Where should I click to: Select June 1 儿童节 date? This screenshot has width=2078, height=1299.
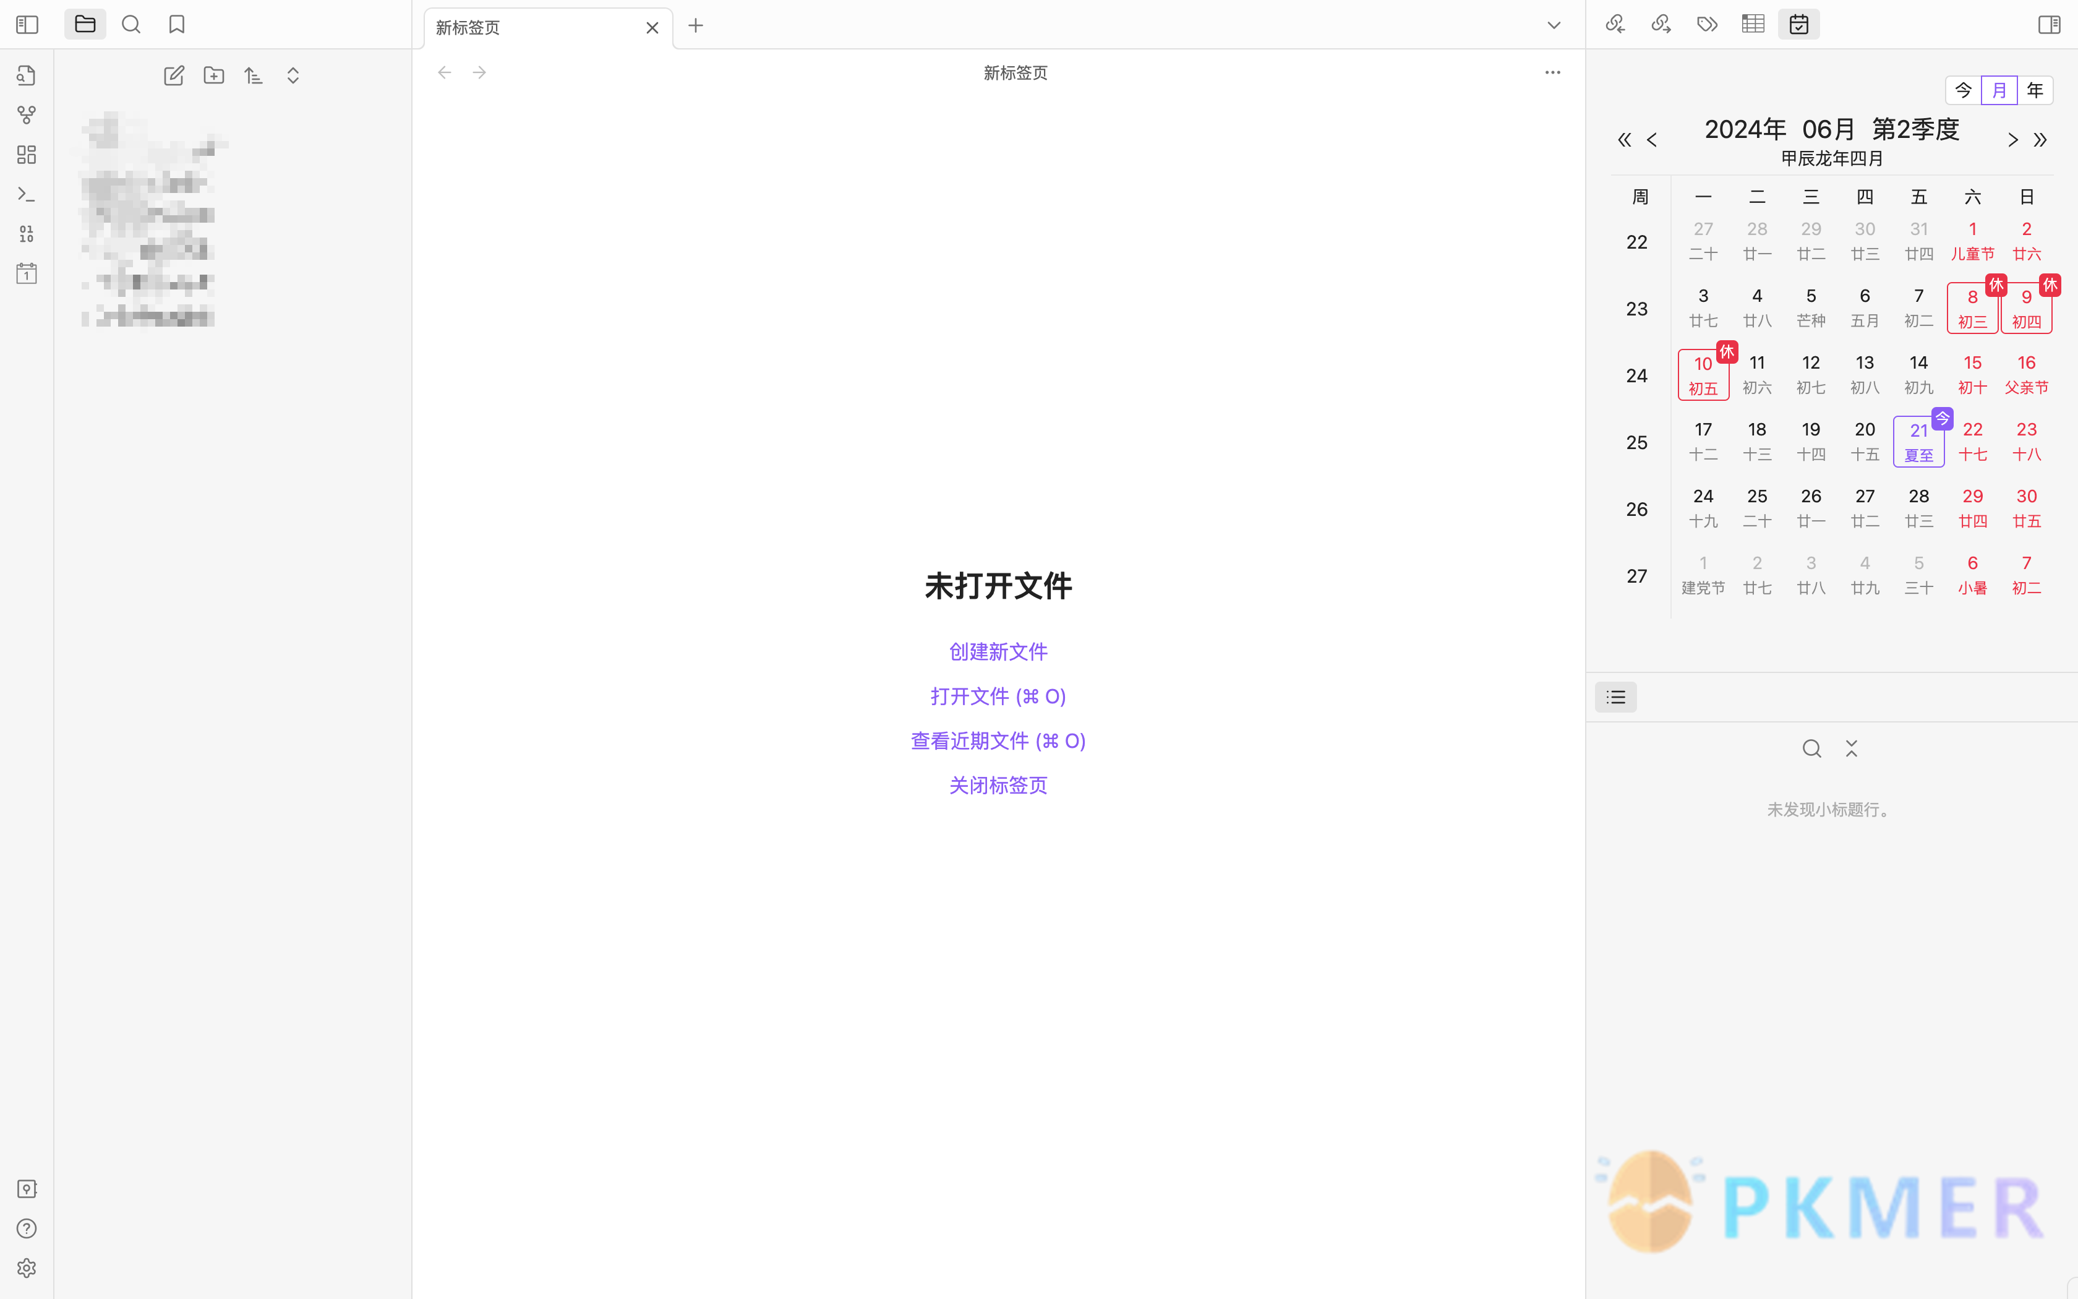pos(1972,241)
